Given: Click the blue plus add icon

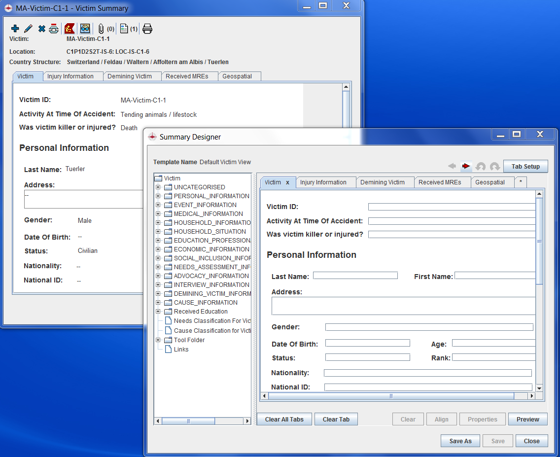Looking at the screenshot, I should (x=15, y=29).
